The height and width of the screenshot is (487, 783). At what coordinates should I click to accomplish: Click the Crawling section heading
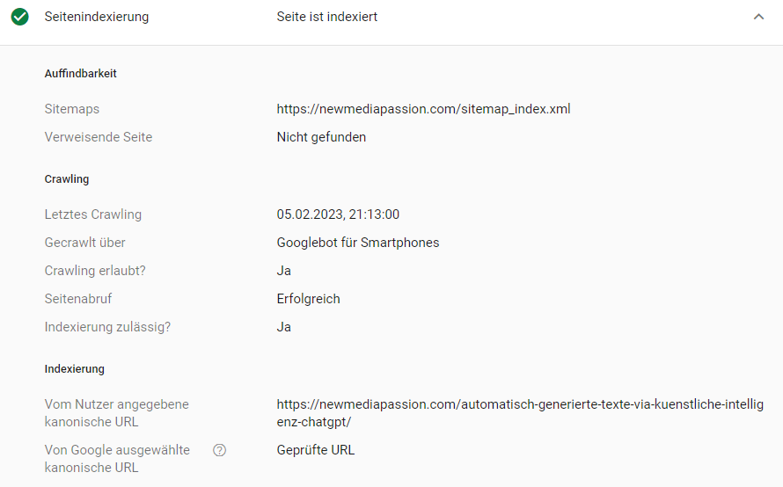tap(66, 178)
